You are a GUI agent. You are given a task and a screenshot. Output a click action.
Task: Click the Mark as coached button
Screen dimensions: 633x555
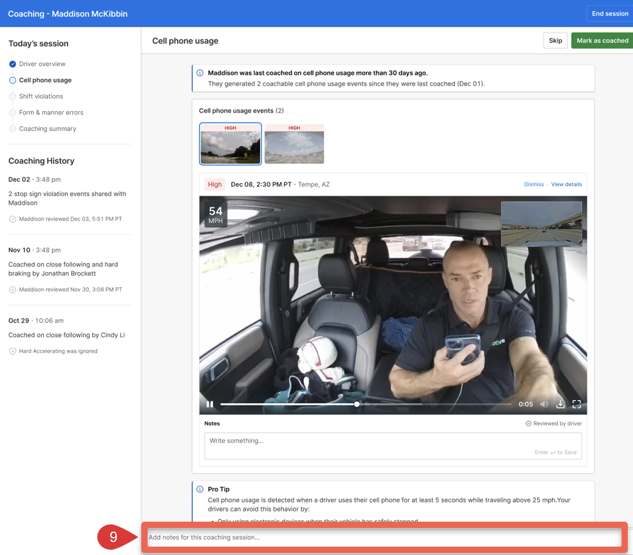point(602,41)
